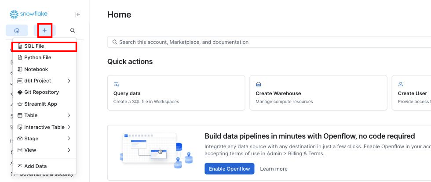The image size is (431, 182).
Task: Choose Notebook from the create menu
Action: (x=44, y=69)
